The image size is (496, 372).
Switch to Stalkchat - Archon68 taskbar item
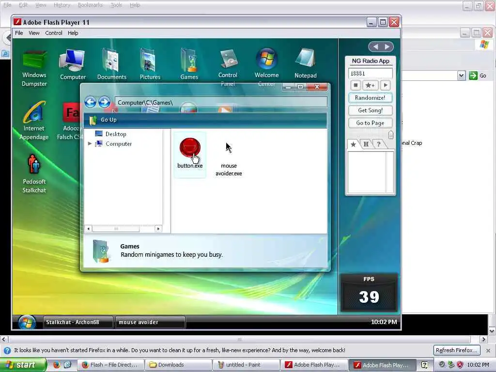[x=78, y=322]
